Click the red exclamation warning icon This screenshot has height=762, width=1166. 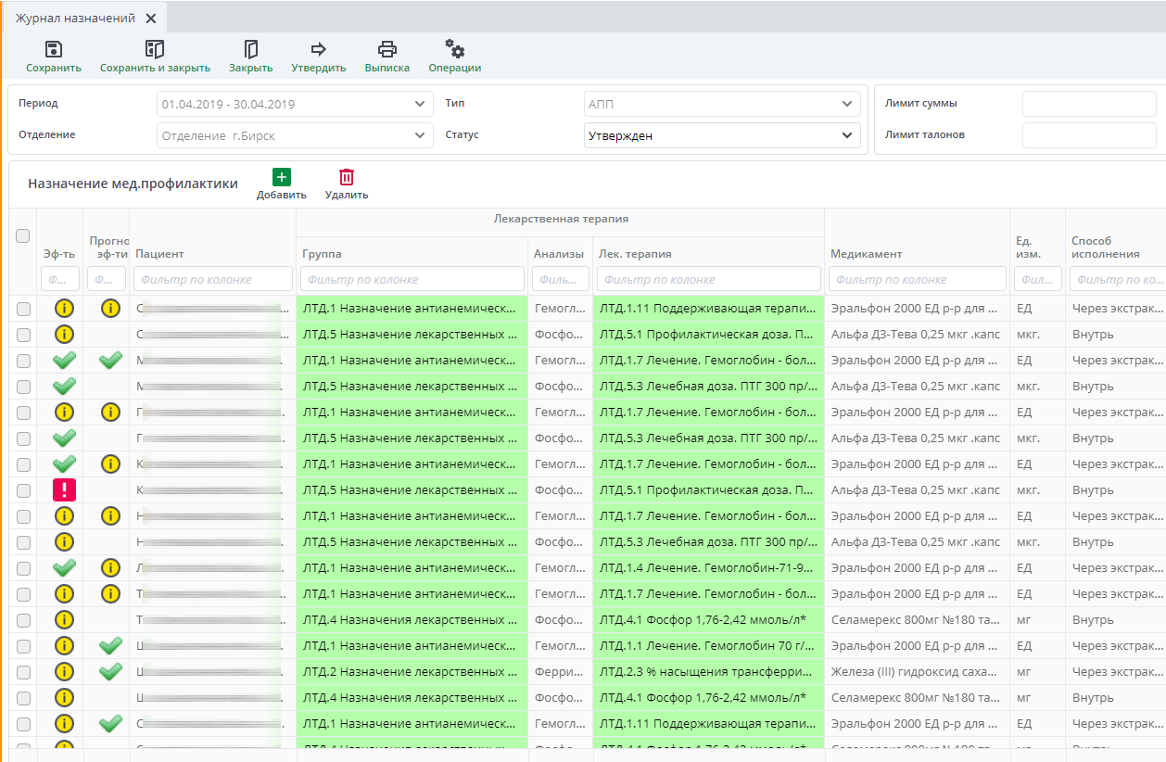click(64, 489)
